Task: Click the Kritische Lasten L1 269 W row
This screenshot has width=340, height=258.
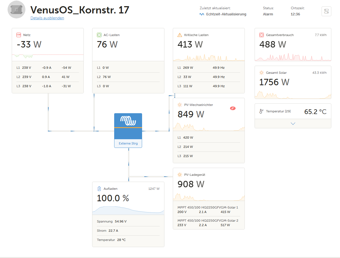Action: [209, 68]
